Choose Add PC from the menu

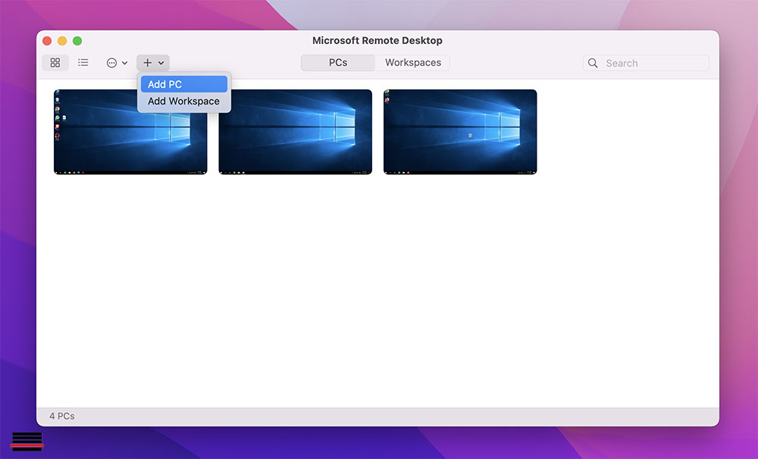click(x=183, y=84)
